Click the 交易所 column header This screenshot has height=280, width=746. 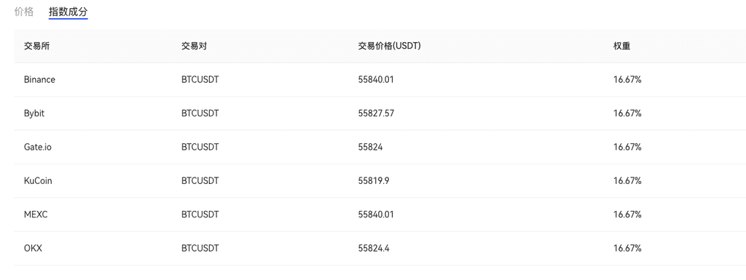(x=36, y=46)
